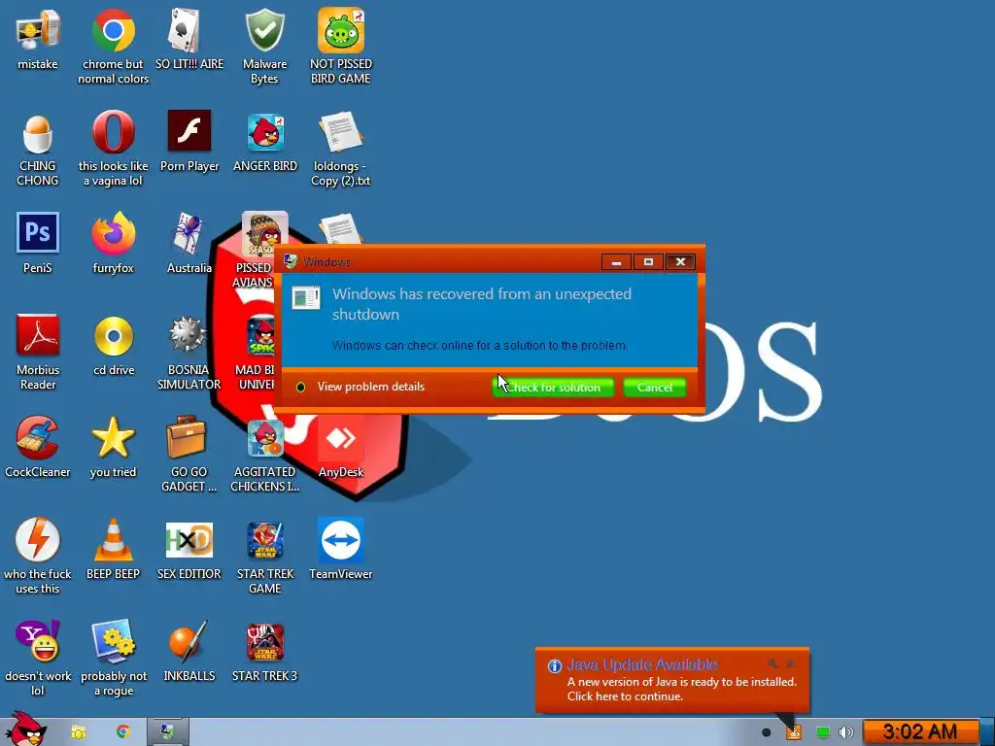Image resolution: width=995 pixels, height=746 pixels.
Task: Open the 'GO GO GADGET' briefcase icon
Action: (x=187, y=438)
